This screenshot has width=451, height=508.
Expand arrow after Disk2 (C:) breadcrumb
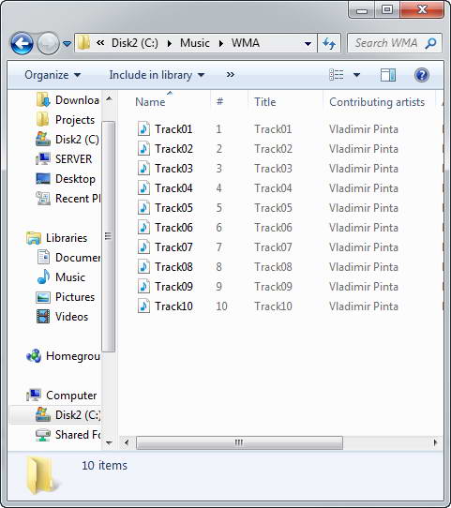(x=170, y=43)
